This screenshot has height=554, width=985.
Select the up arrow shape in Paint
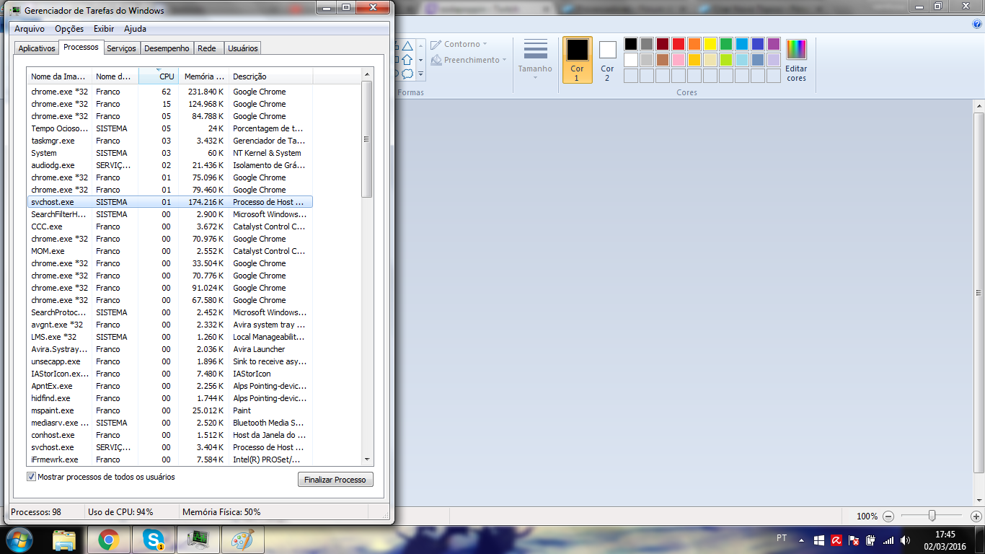pyautogui.click(x=407, y=59)
